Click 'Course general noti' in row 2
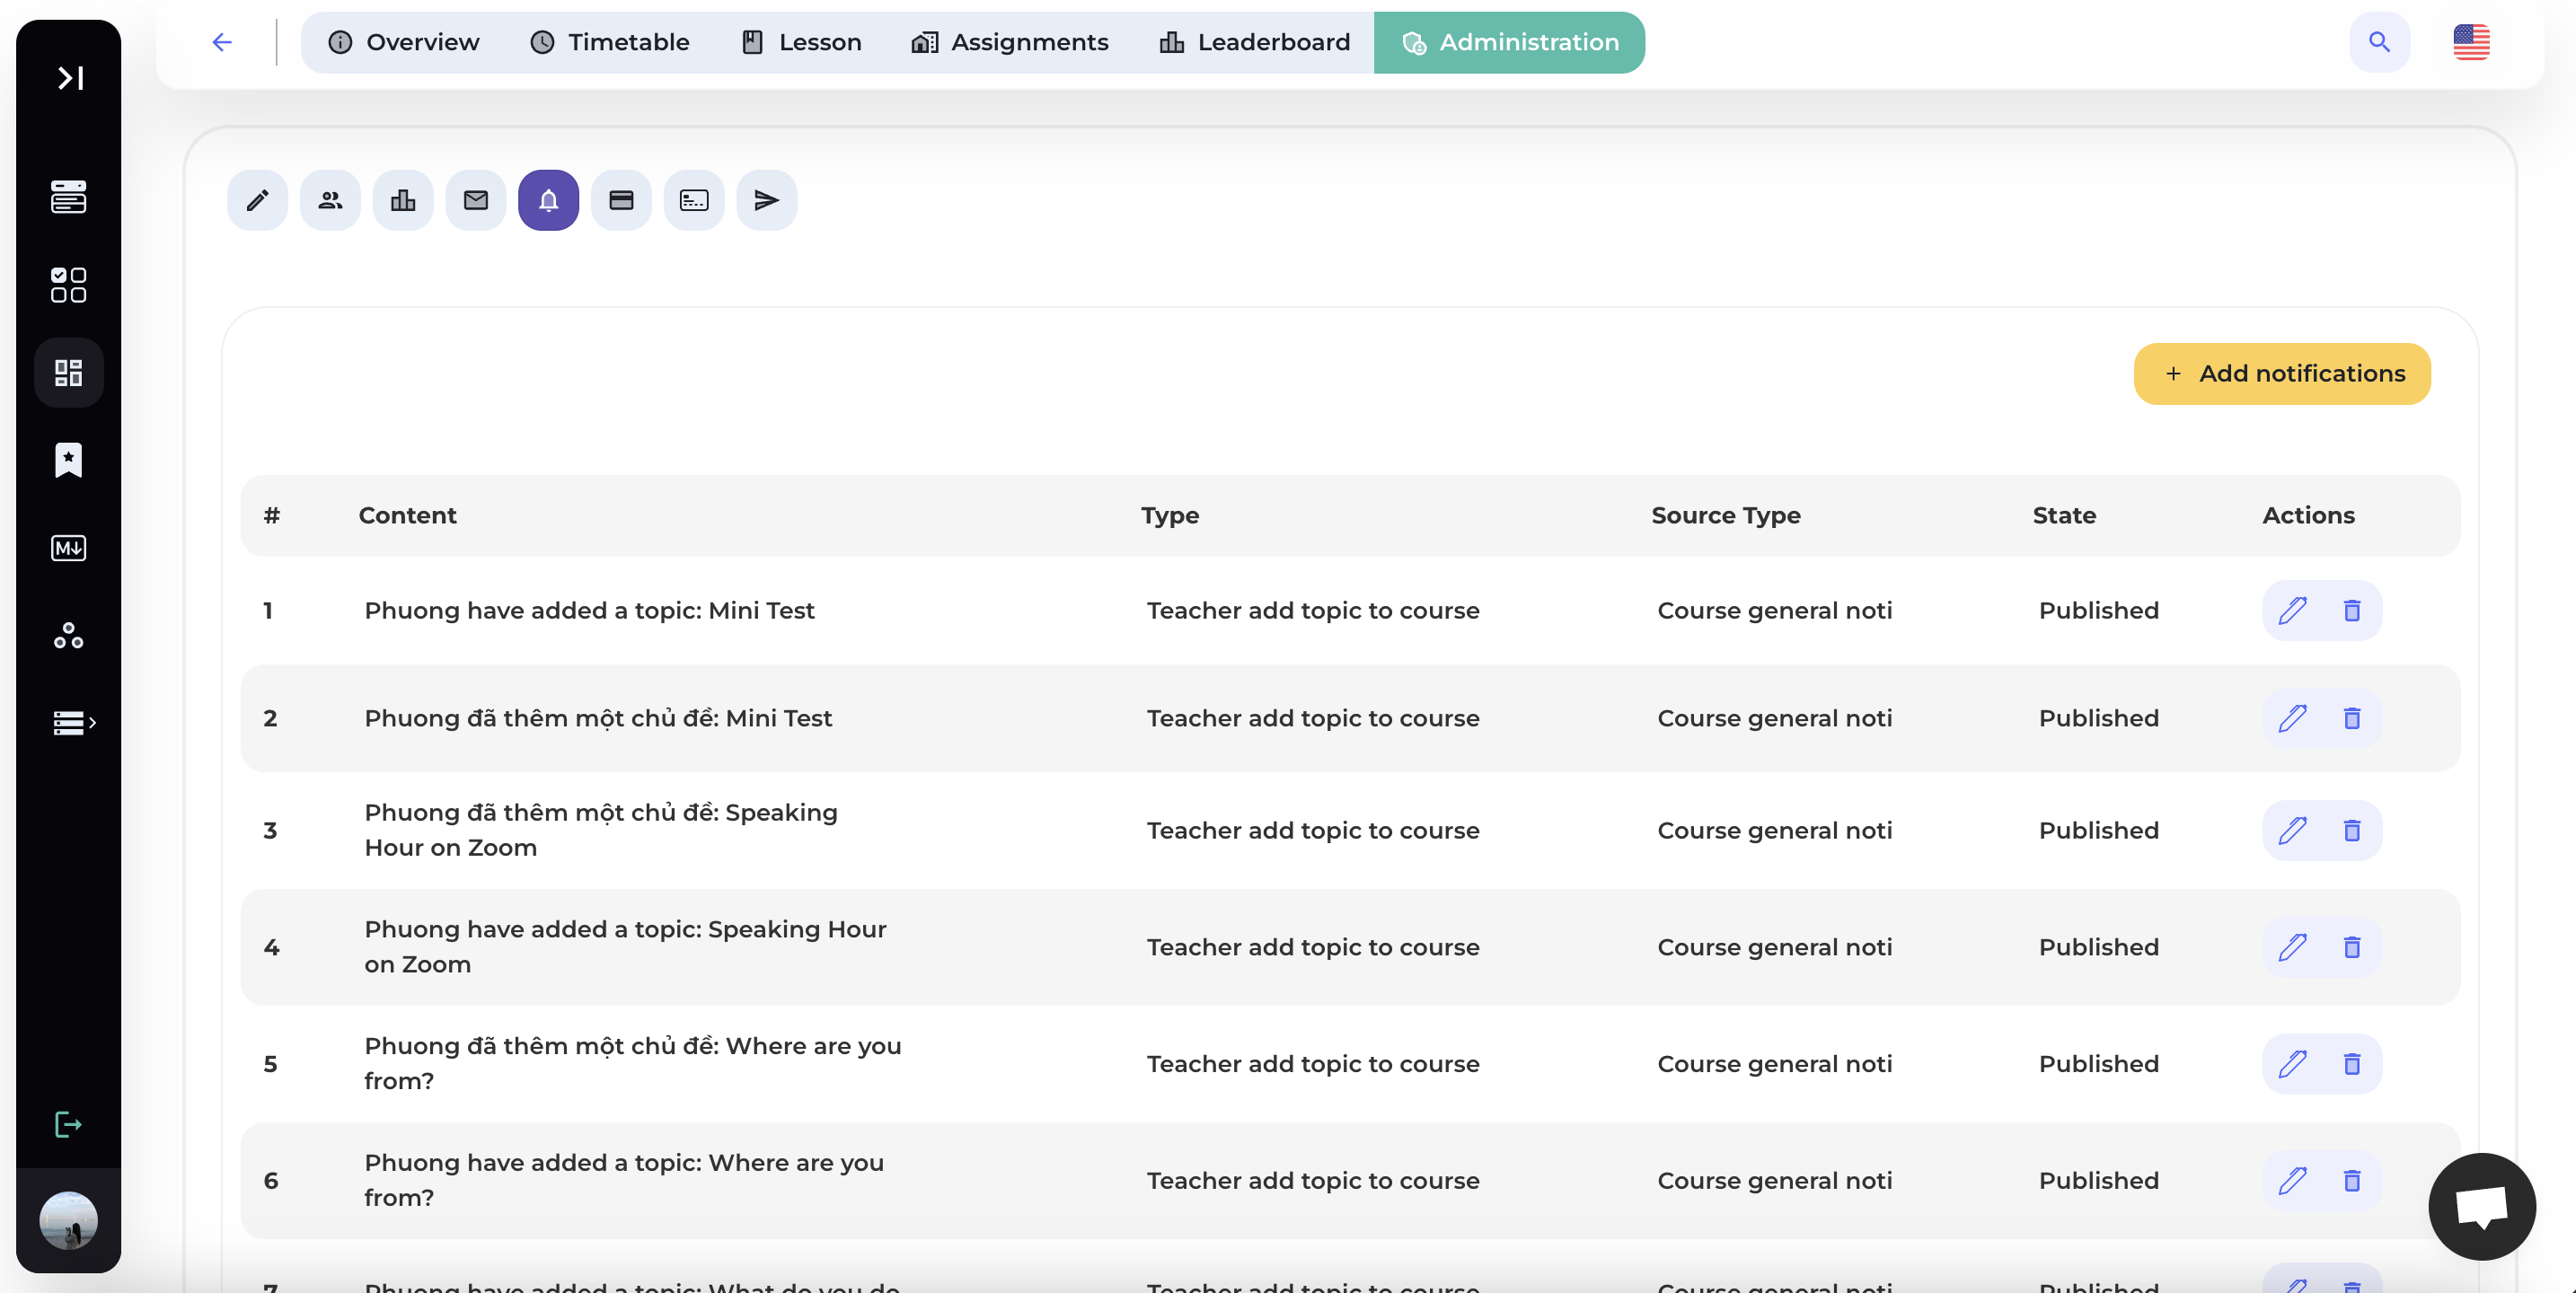The width and height of the screenshot is (2576, 1293). click(x=1775, y=718)
